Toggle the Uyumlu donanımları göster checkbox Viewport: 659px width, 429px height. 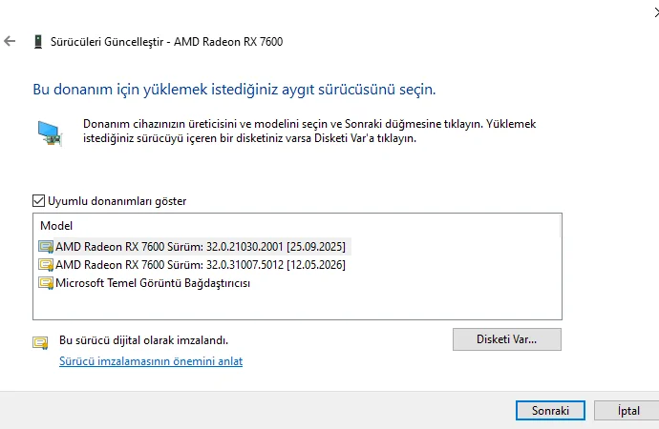coord(38,201)
